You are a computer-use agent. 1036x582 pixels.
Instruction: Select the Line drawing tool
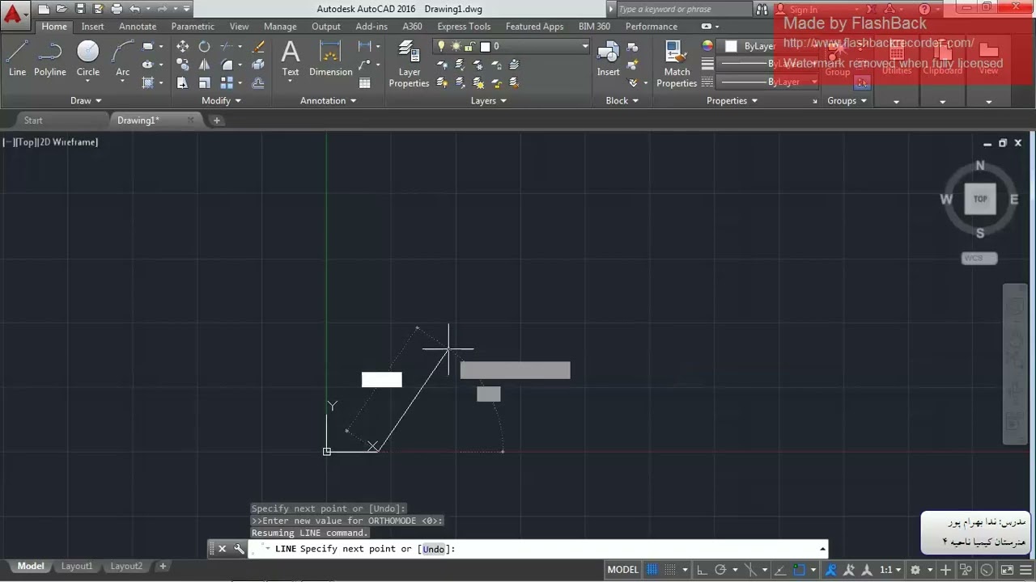[17, 58]
